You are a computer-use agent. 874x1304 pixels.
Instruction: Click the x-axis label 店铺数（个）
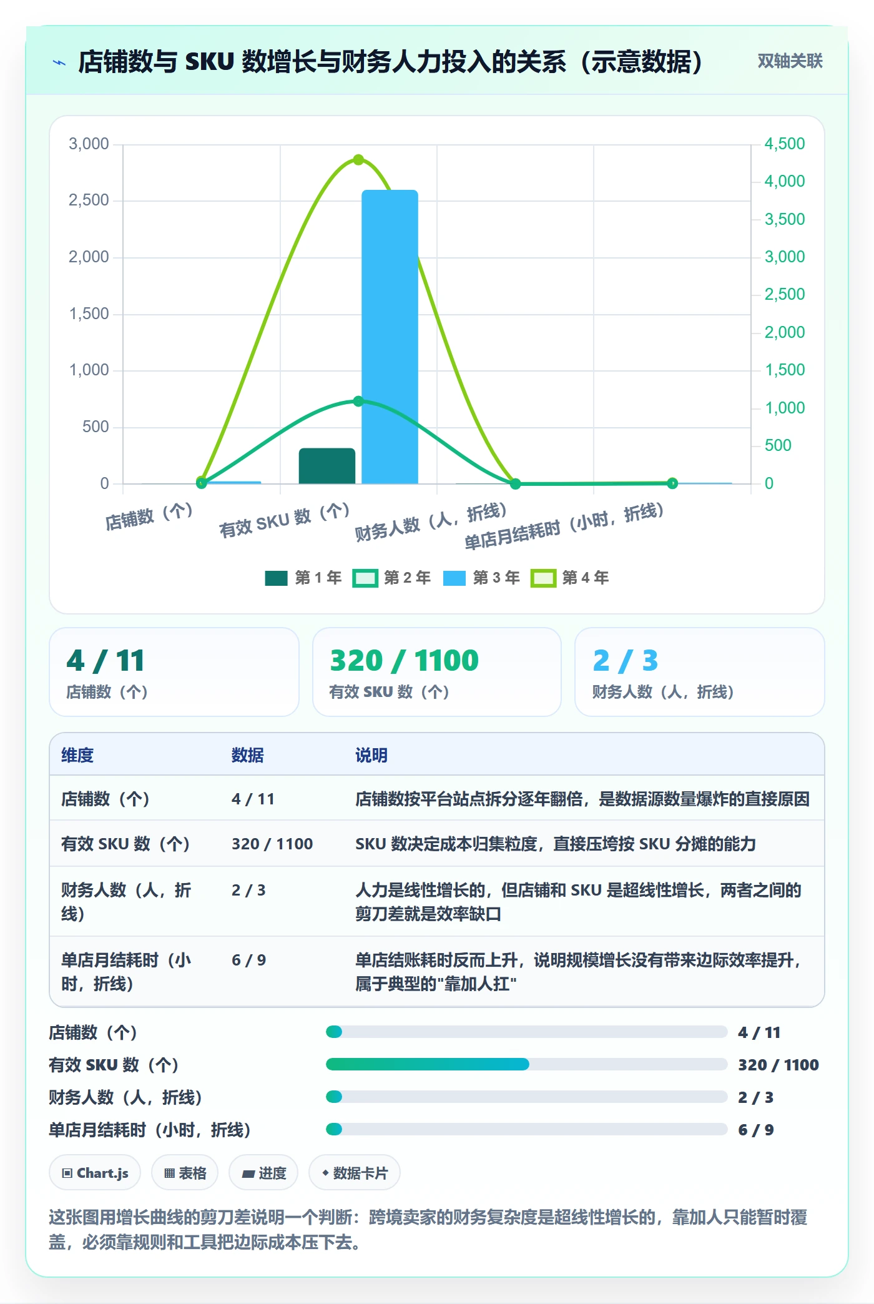[149, 516]
